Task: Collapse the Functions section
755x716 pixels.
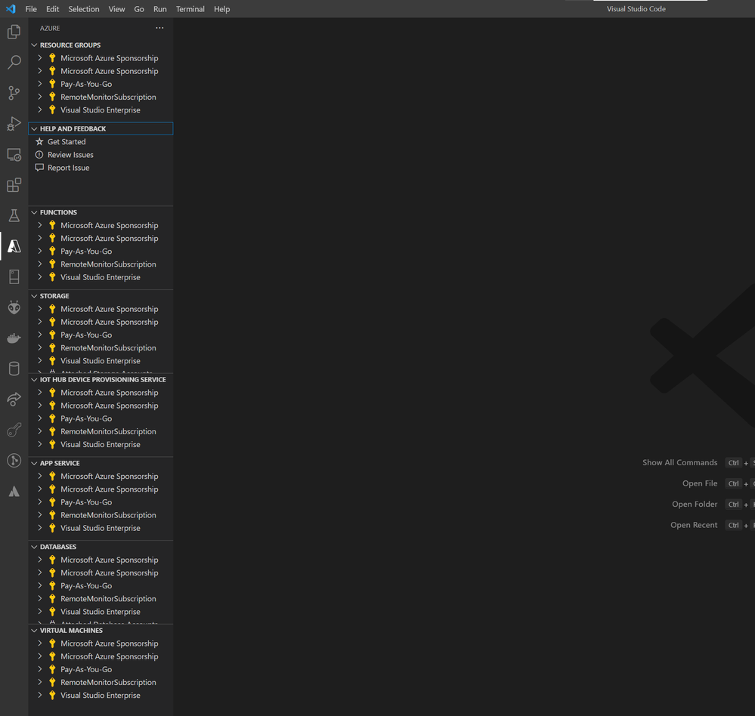Action: click(34, 212)
